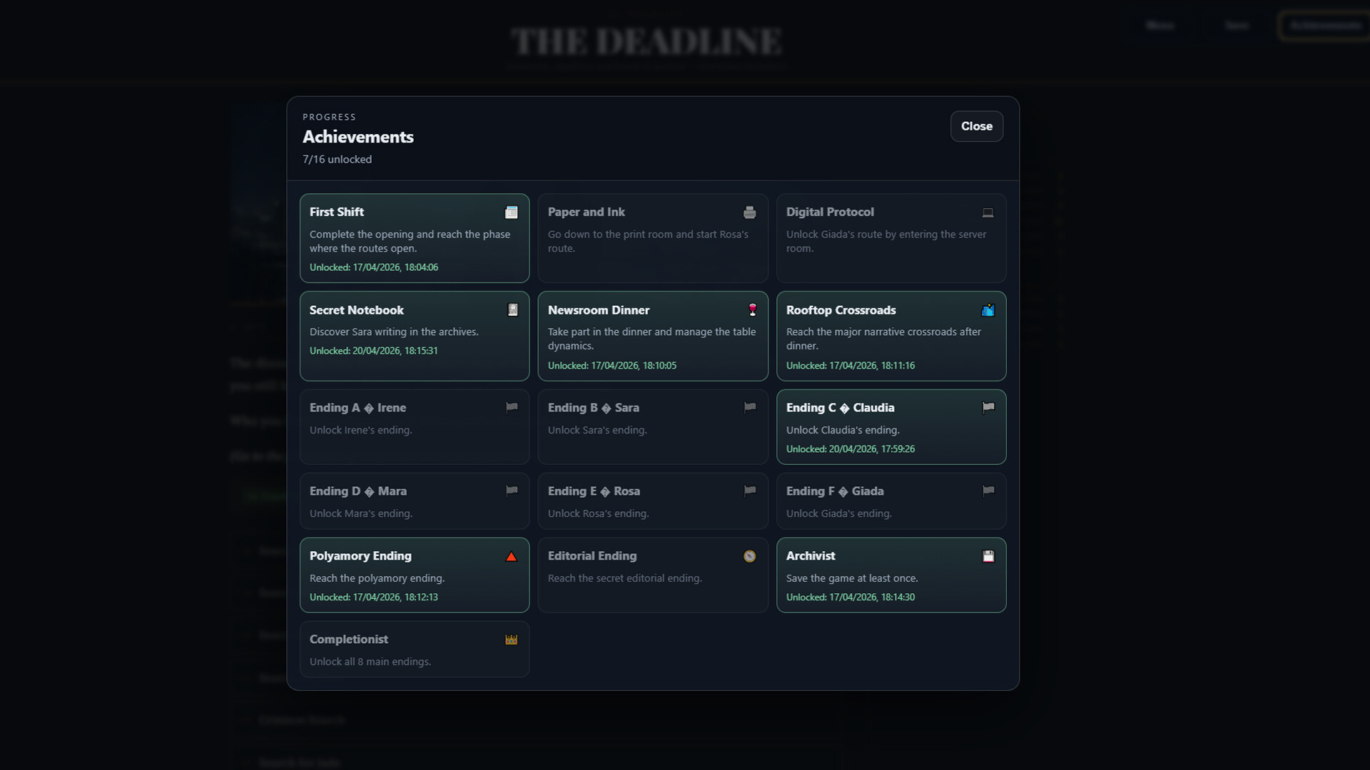Click the Completionist title
Screen dimensions: 1370x770
(348, 640)
